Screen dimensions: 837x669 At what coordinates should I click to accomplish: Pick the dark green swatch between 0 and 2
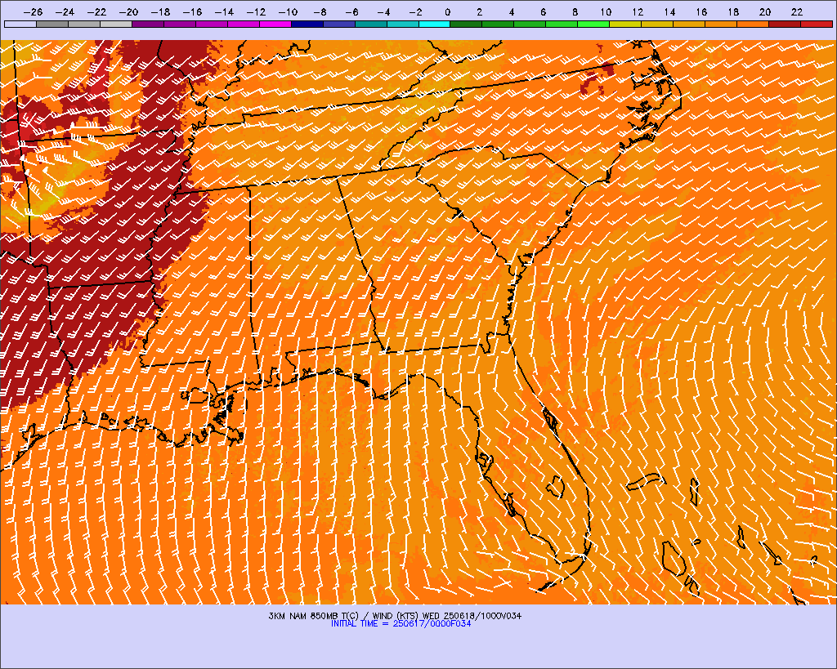(466, 24)
